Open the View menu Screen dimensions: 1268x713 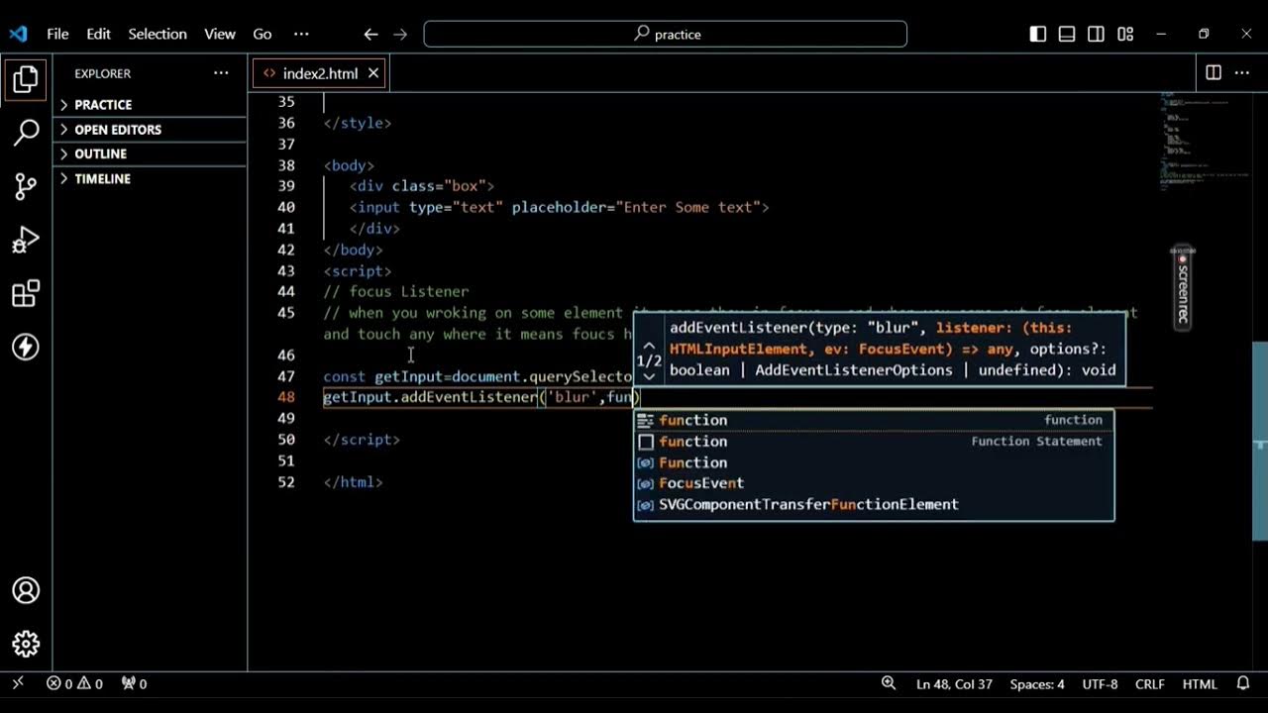(220, 34)
